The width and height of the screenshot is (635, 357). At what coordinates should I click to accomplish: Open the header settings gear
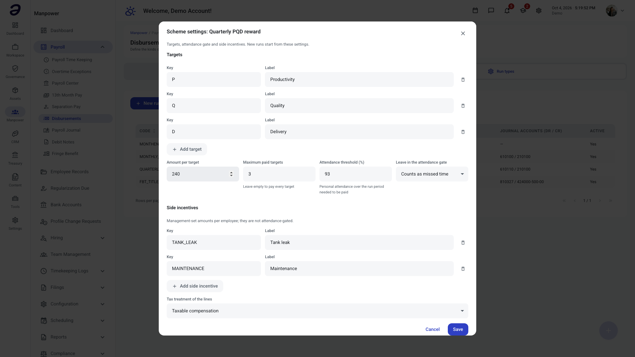point(539,11)
